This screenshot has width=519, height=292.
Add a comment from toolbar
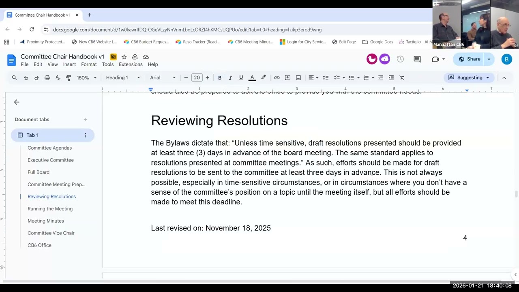click(x=287, y=77)
